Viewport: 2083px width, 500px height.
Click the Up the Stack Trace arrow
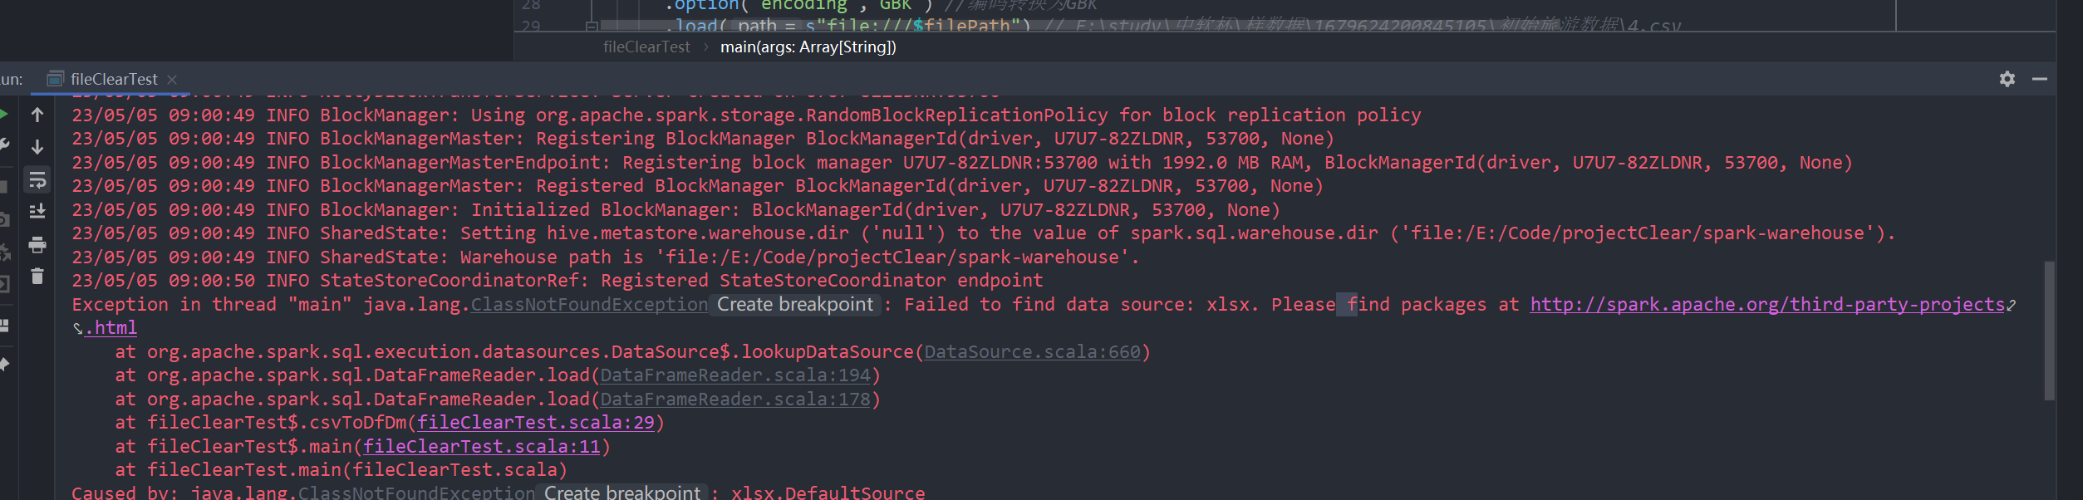click(37, 115)
